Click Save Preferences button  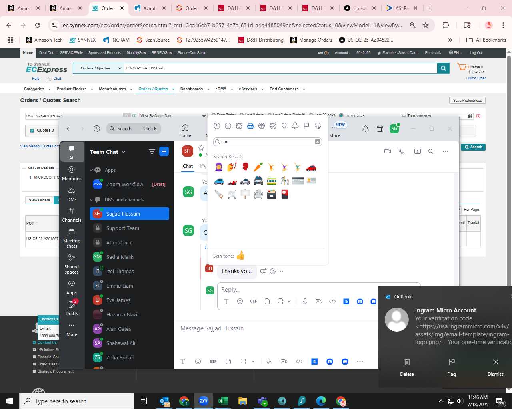coord(467,101)
